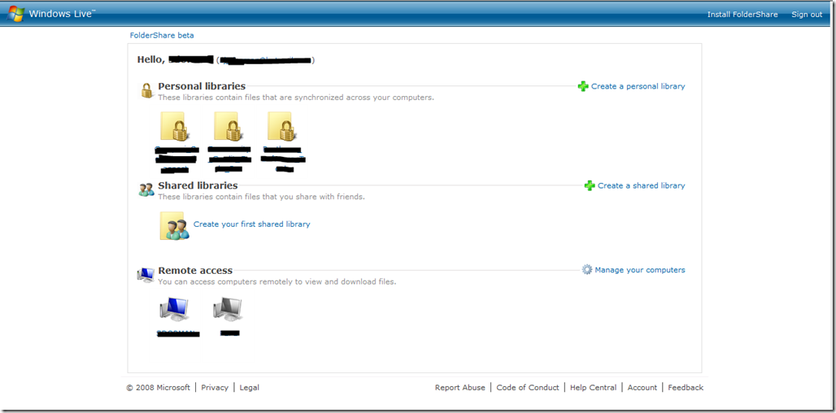Click the padlock icon beside Personal libraries
Viewport: 836px width, 413px height.
point(146,90)
